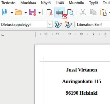Click the Liberation Serif font name field
Image resolution: width=110 pixels, height=104 pixels.
point(93,24)
